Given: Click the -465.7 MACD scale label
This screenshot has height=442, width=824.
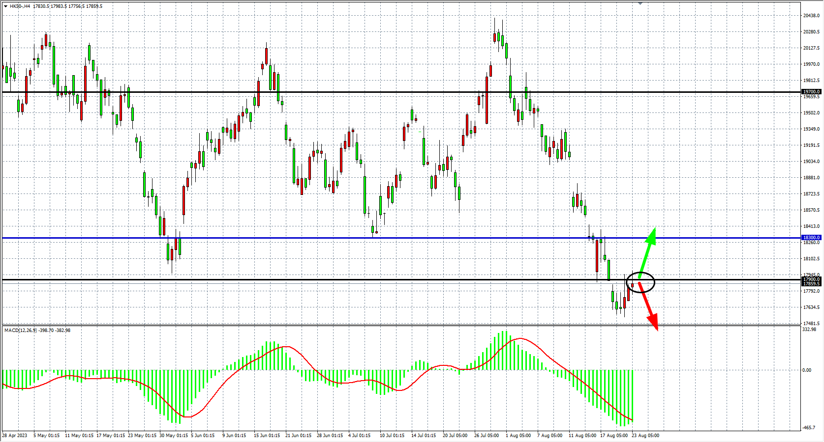Looking at the screenshot, I should pyautogui.click(x=810, y=428).
